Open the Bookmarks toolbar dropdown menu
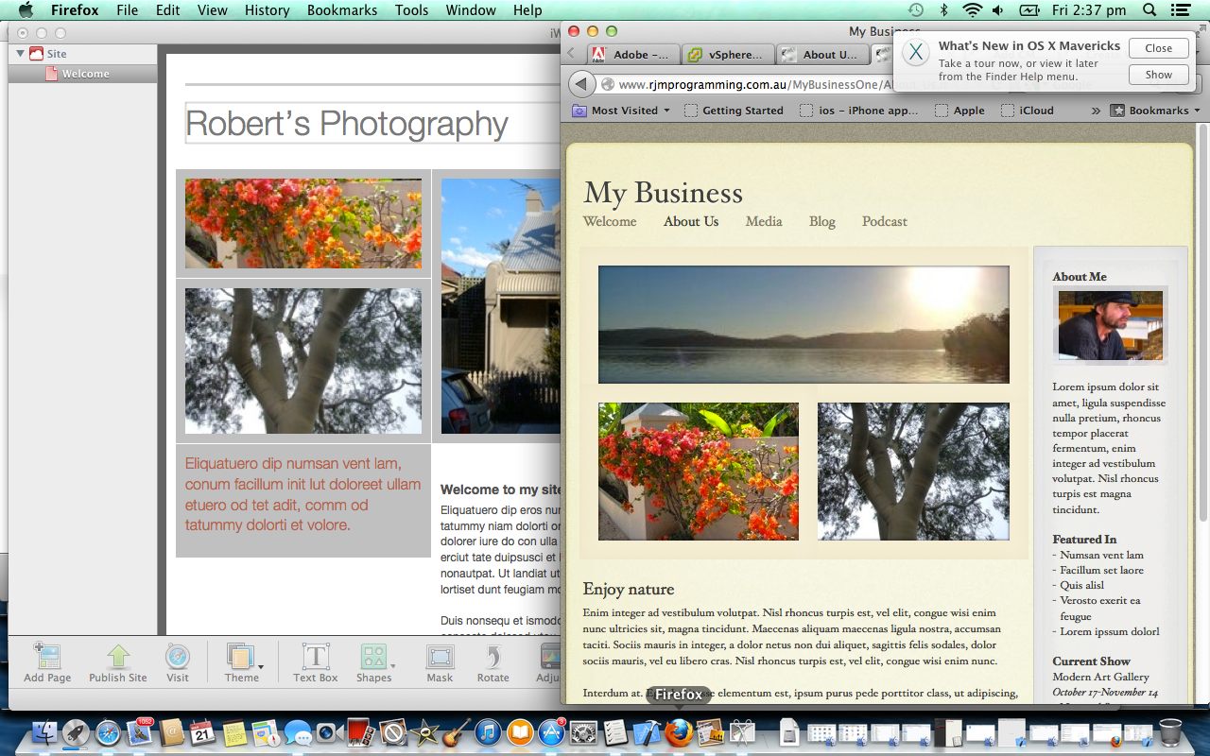1210x756 pixels. point(1154,111)
